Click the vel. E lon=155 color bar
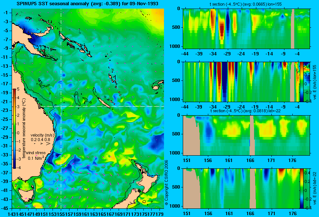Viewport: 319px width, 217px height. point(302,82)
